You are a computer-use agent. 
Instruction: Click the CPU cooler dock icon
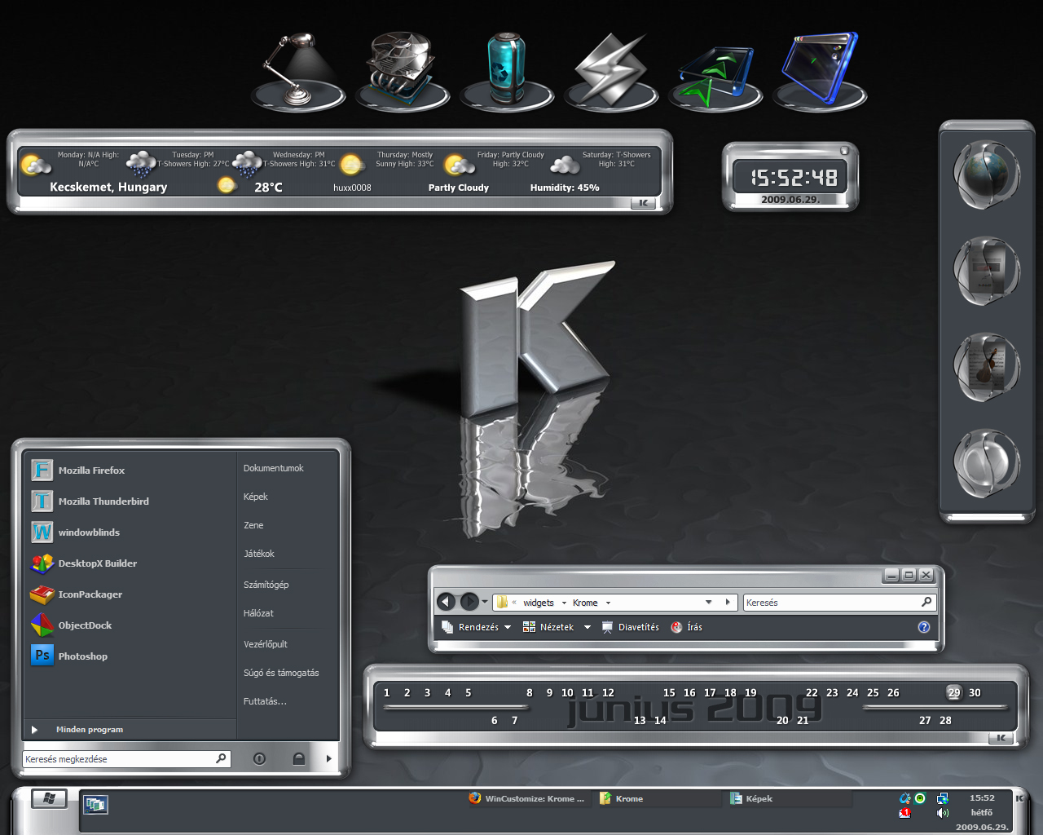tap(403, 70)
